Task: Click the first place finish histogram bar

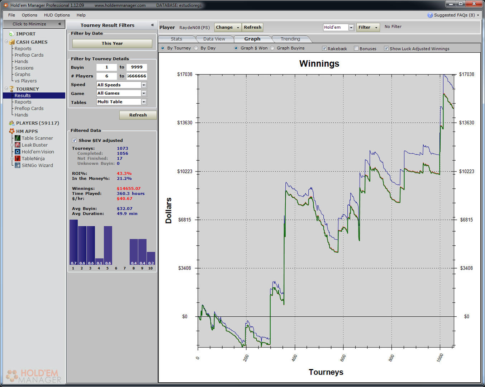Action: click(x=73, y=242)
